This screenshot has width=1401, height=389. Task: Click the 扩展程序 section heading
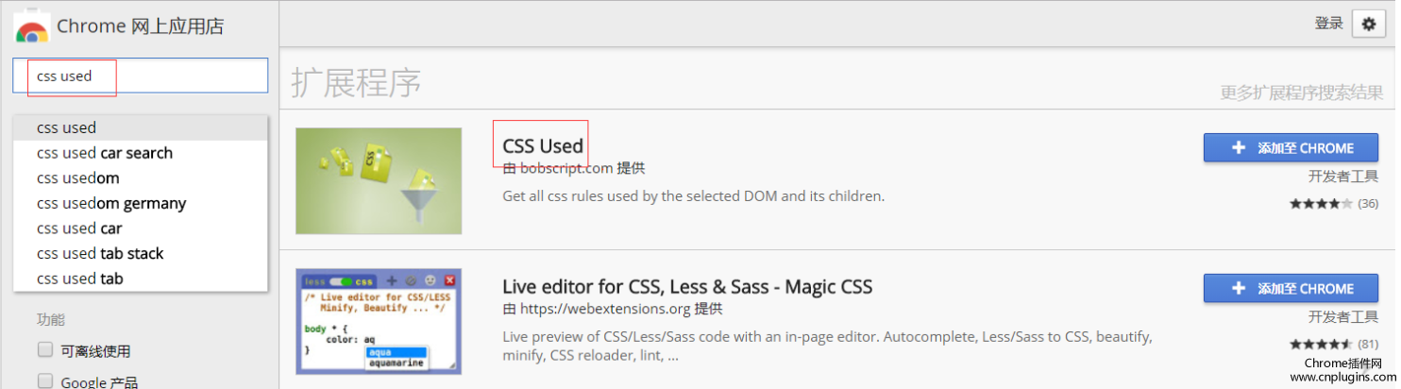356,83
